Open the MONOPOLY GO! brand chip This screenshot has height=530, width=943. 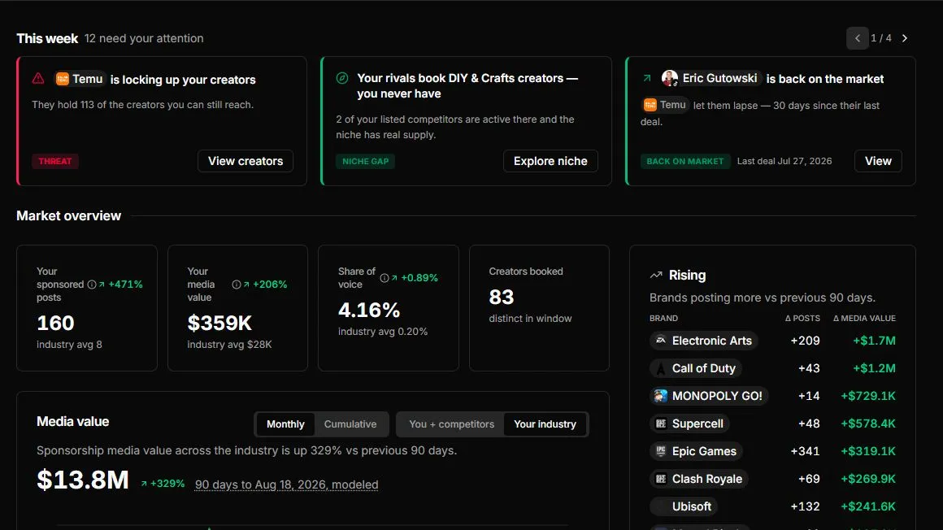pos(709,396)
